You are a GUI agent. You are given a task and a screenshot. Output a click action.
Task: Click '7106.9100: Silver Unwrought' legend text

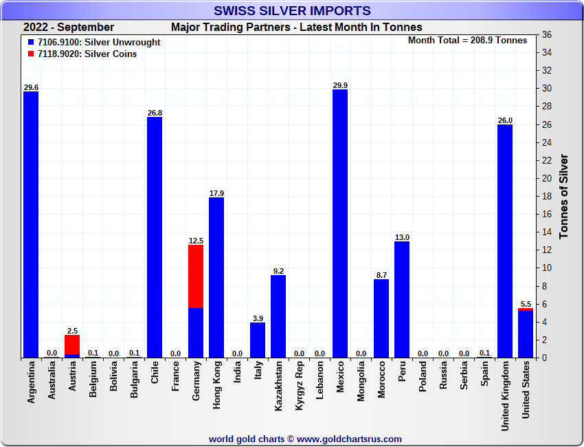(99, 43)
